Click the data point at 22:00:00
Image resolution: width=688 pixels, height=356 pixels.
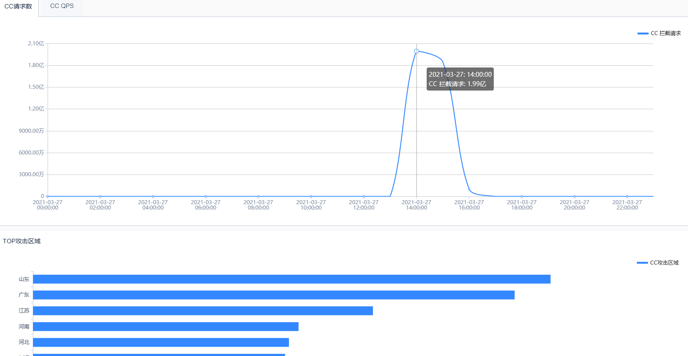(627, 196)
